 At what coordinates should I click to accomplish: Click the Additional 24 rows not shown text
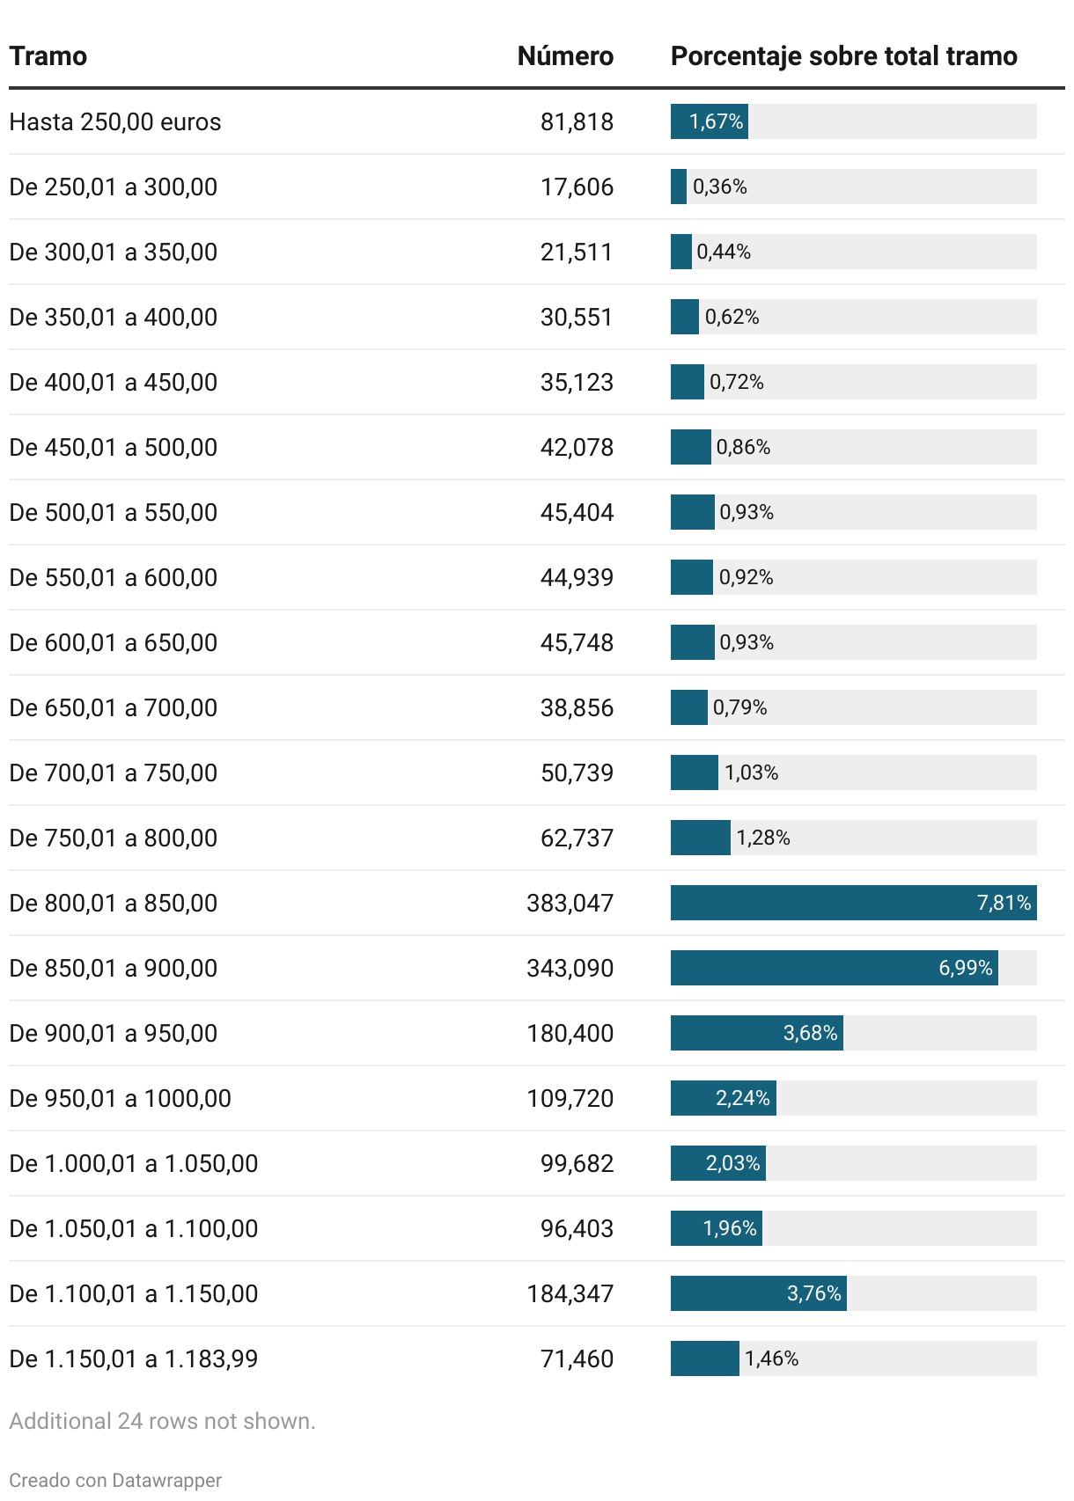(162, 1421)
